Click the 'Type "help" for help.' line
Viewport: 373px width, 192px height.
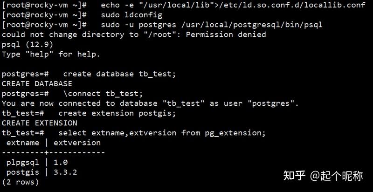pyautogui.click(x=51, y=55)
